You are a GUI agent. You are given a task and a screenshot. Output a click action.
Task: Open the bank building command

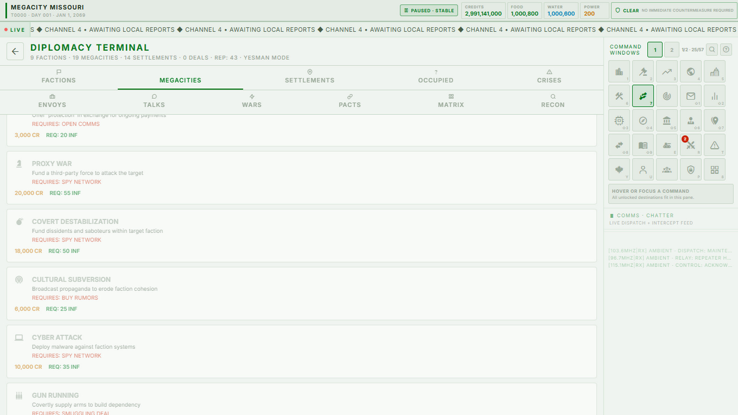667,121
